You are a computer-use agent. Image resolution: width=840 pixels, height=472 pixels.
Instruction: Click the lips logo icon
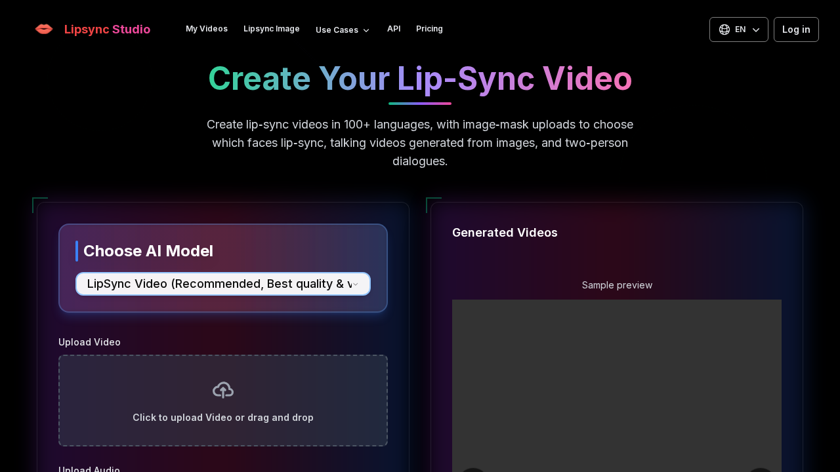point(43,29)
